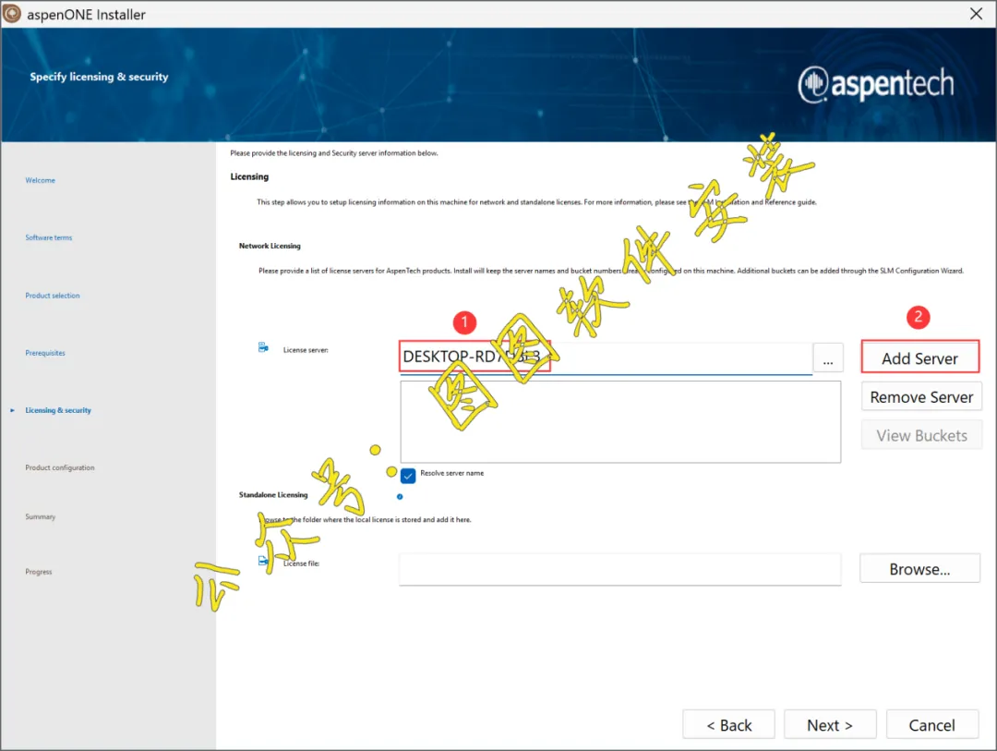The image size is (997, 751).
Task: Click the License file input field
Action: [x=620, y=569]
